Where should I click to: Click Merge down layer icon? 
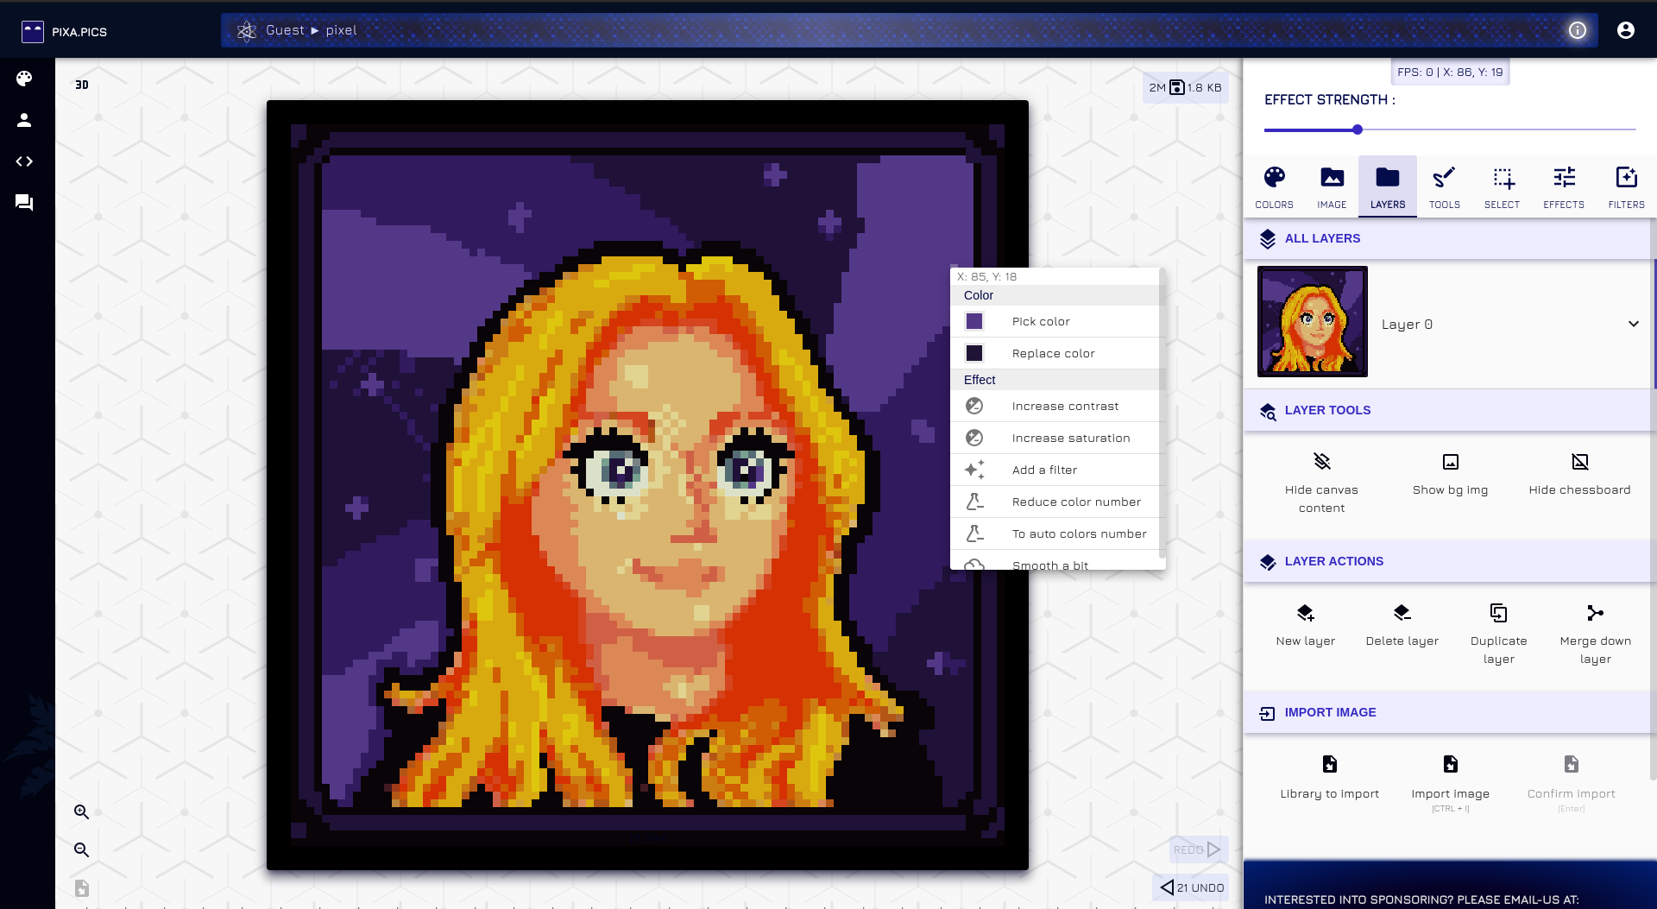[x=1595, y=614]
